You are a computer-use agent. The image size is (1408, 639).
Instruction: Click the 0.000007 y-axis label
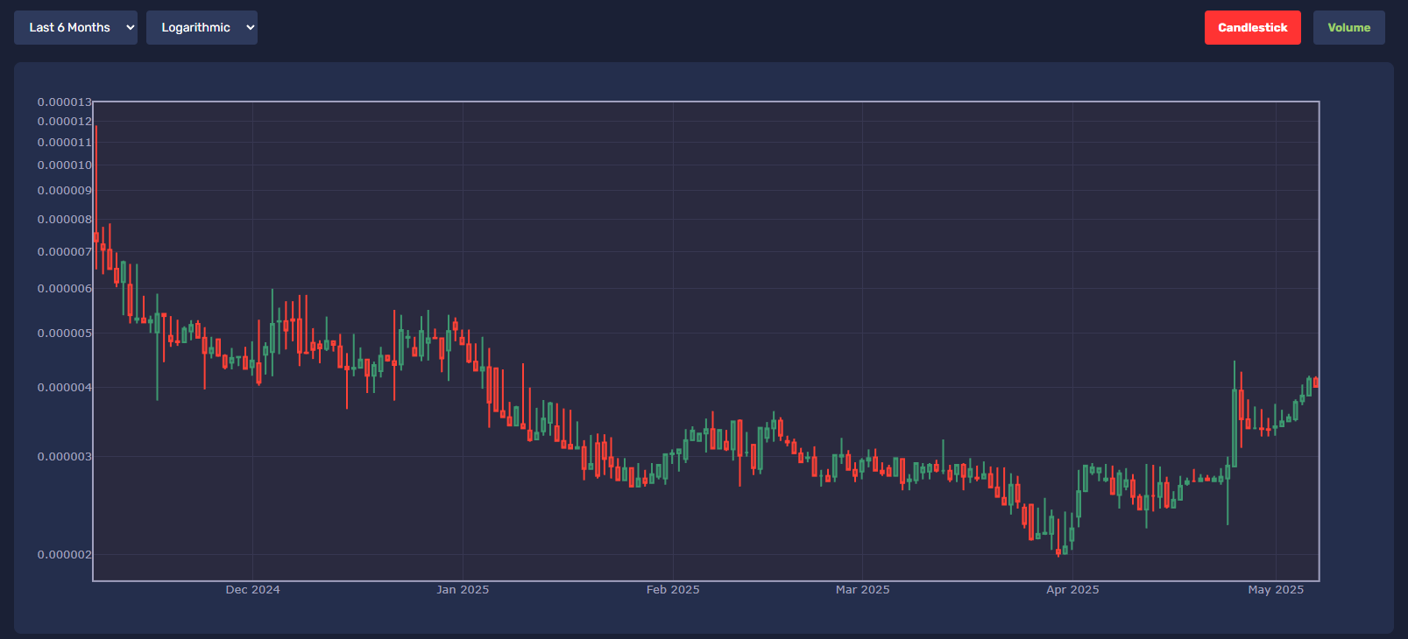pyautogui.click(x=64, y=252)
